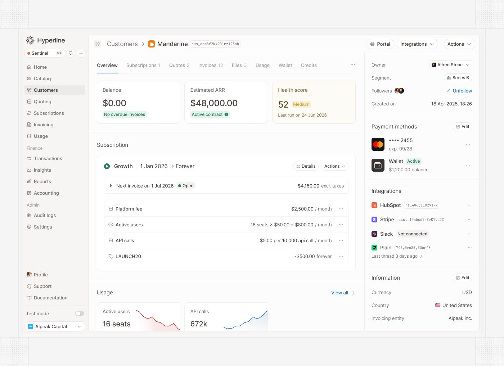The image size is (504, 366).
Task: Toggle Test mode switch
Action: tap(80, 313)
